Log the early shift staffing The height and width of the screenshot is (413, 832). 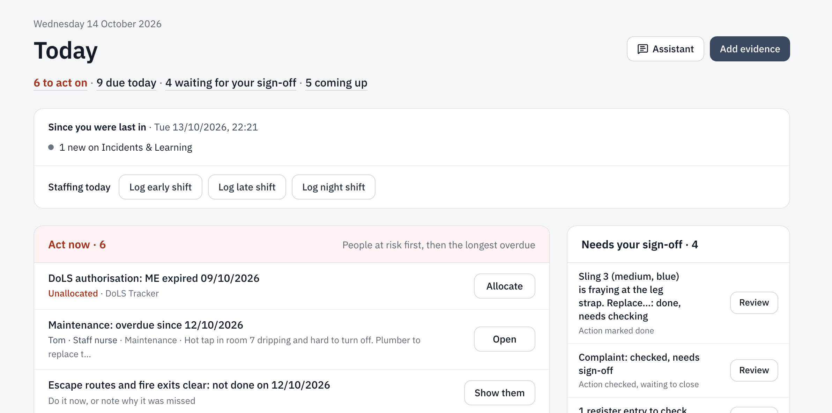[161, 187]
